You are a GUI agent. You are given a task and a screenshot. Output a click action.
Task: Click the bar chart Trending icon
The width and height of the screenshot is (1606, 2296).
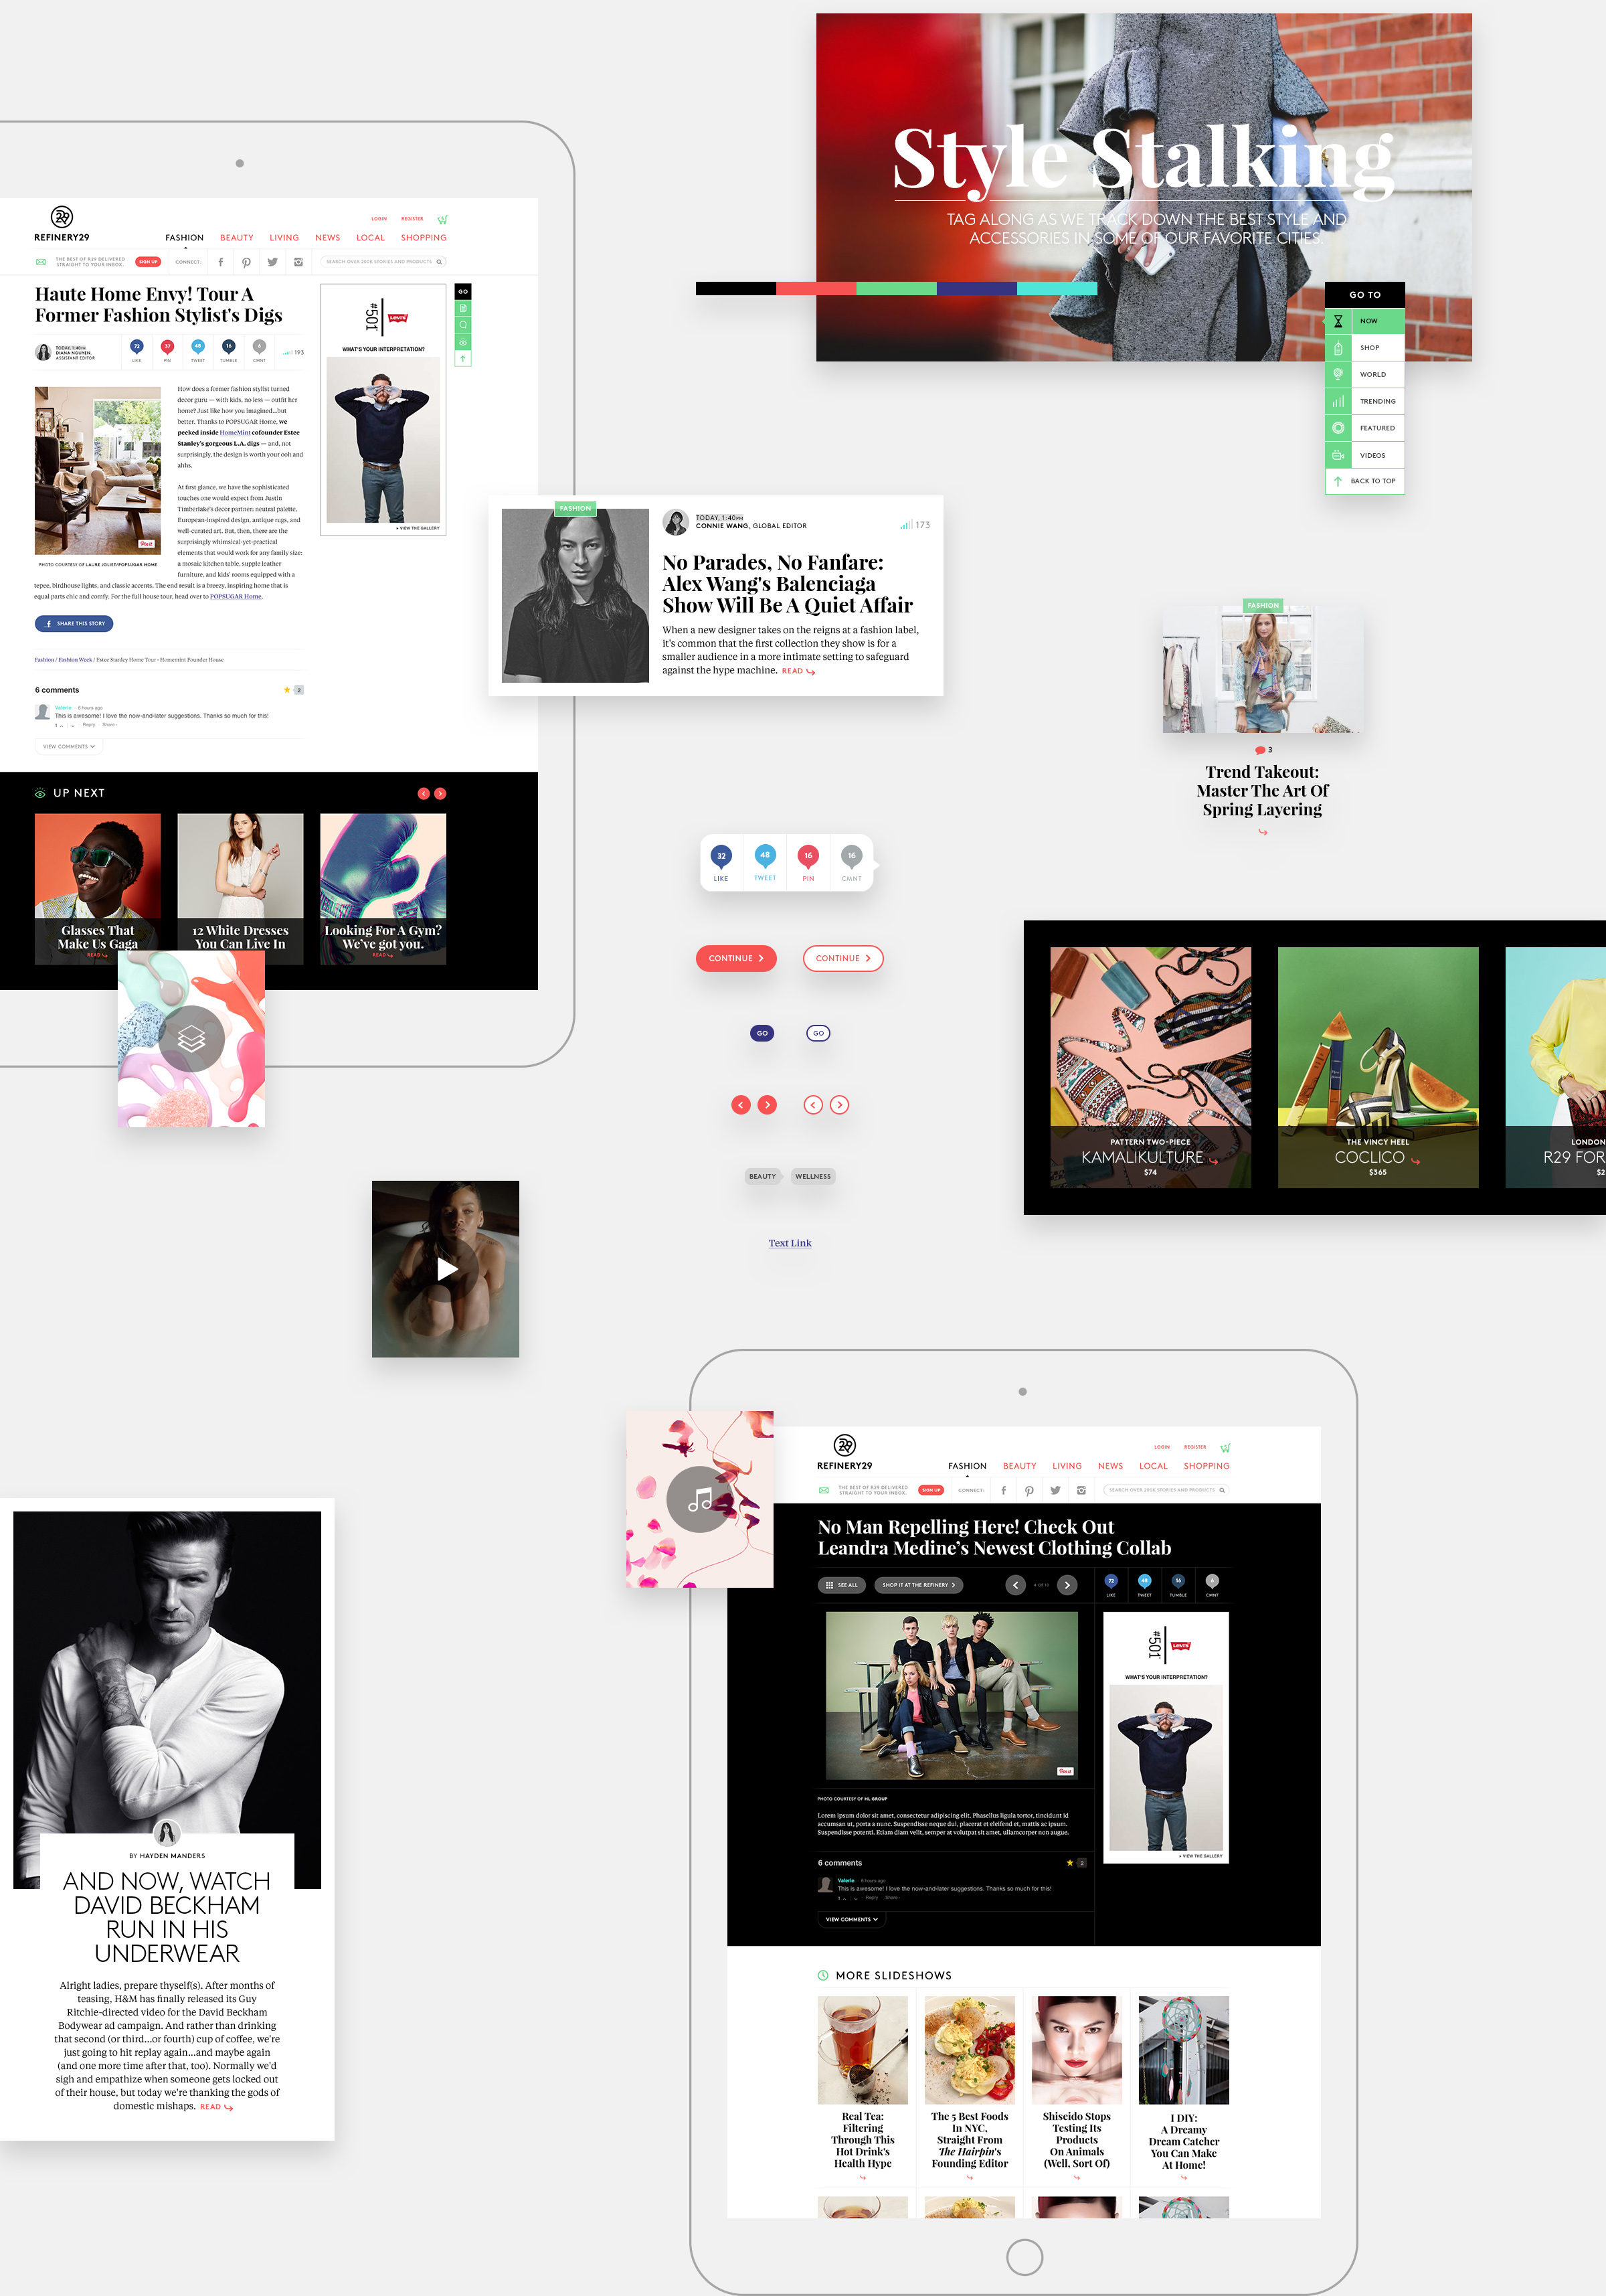coord(1337,401)
